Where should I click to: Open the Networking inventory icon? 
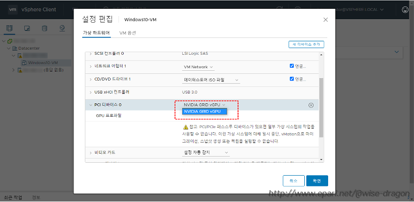(x=62, y=28)
